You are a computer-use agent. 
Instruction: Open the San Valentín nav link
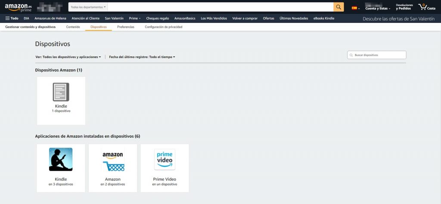click(x=114, y=18)
